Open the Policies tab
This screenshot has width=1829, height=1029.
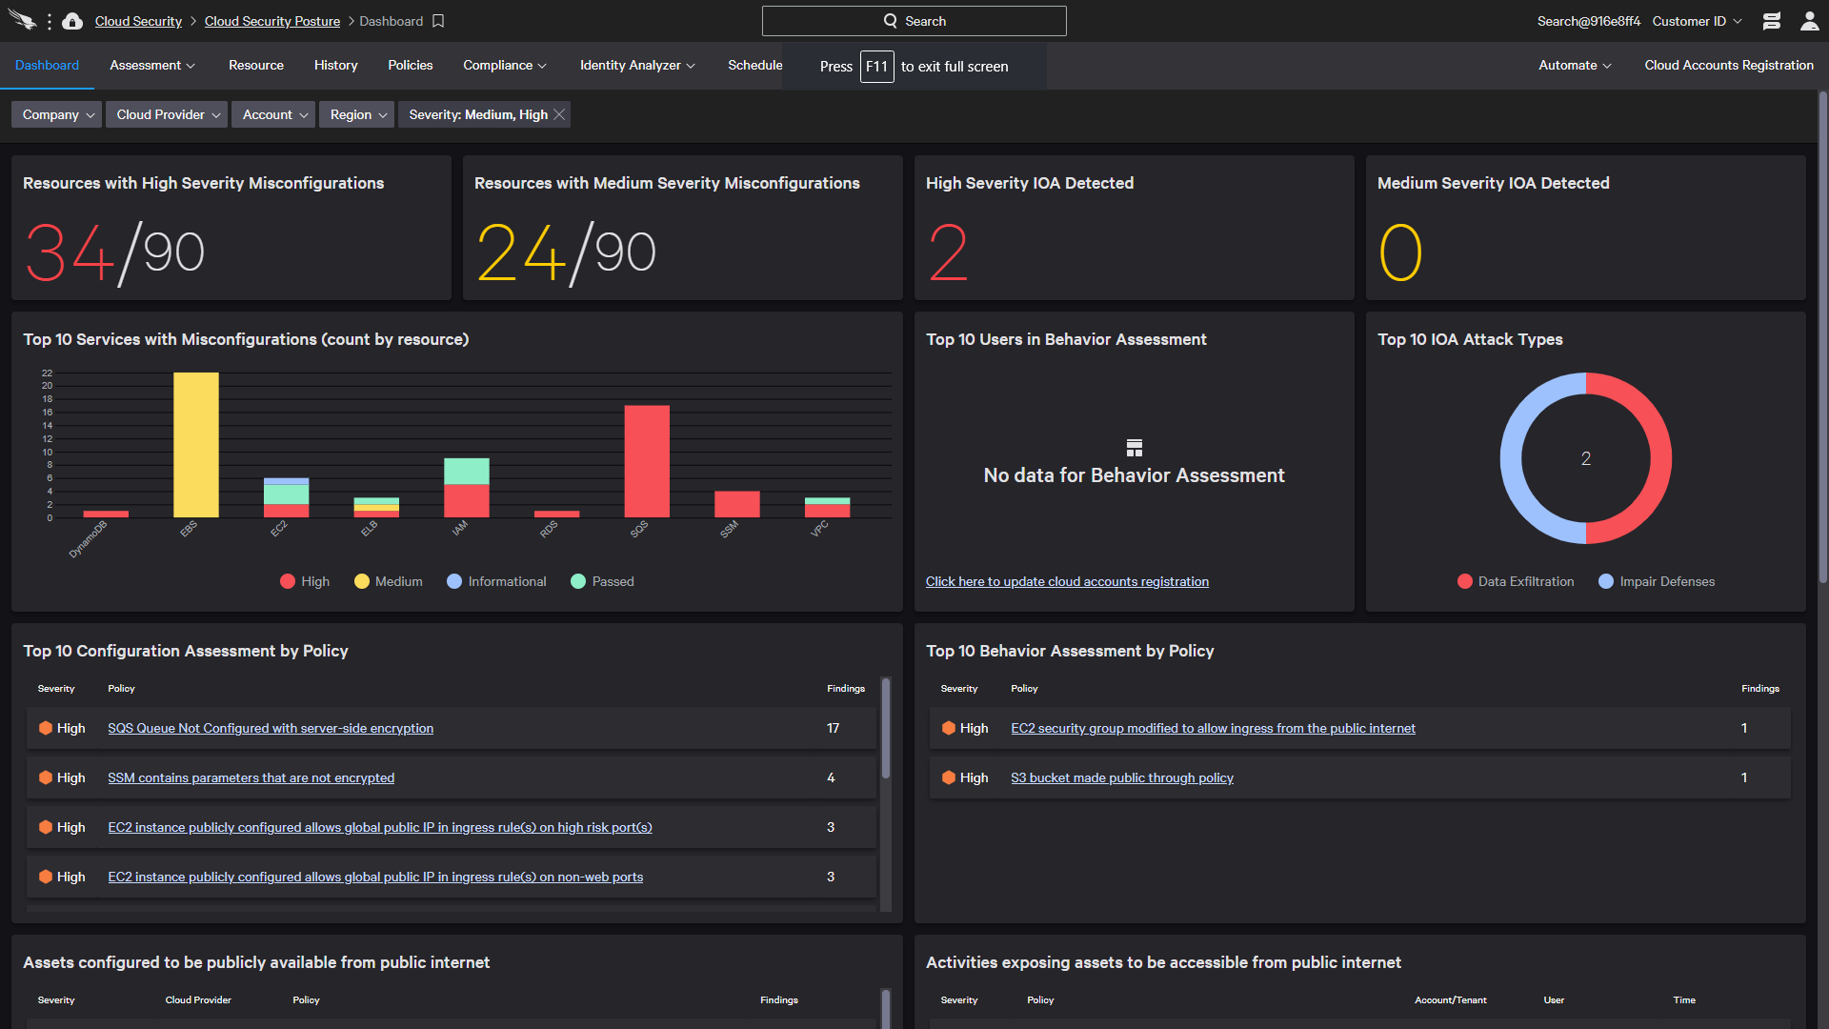click(x=411, y=65)
